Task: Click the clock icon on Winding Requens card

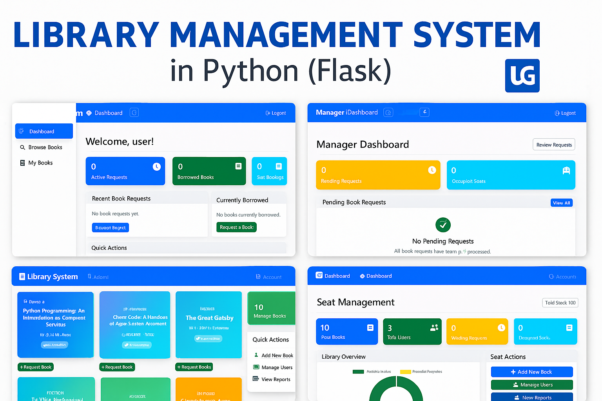Action: 501,328
